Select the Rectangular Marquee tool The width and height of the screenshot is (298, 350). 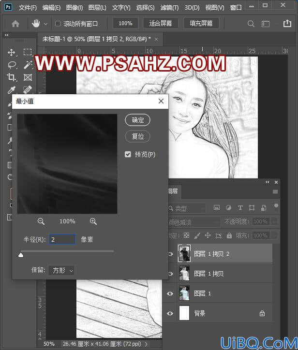[x=28, y=52]
